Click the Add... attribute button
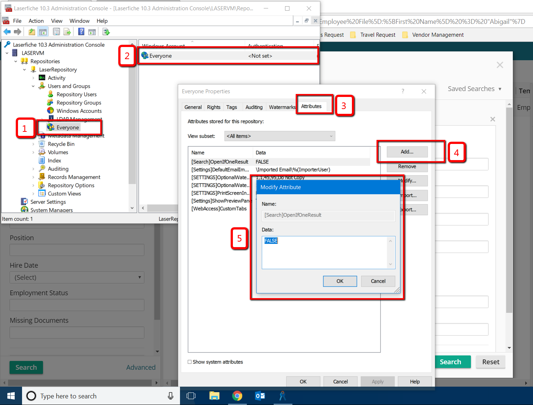Screen dimensions: 533x405 tap(407, 152)
